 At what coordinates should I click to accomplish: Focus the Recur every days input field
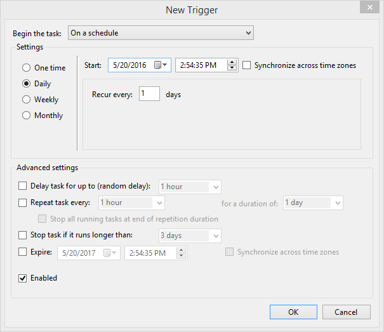point(149,93)
